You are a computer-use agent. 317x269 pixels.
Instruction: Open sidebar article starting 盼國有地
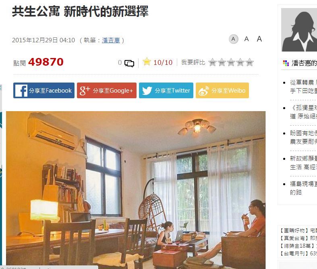(x=303, y=137)
